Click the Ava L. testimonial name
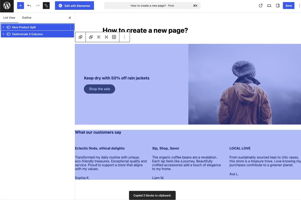301x200 pixels. click(x=234, y=174)
